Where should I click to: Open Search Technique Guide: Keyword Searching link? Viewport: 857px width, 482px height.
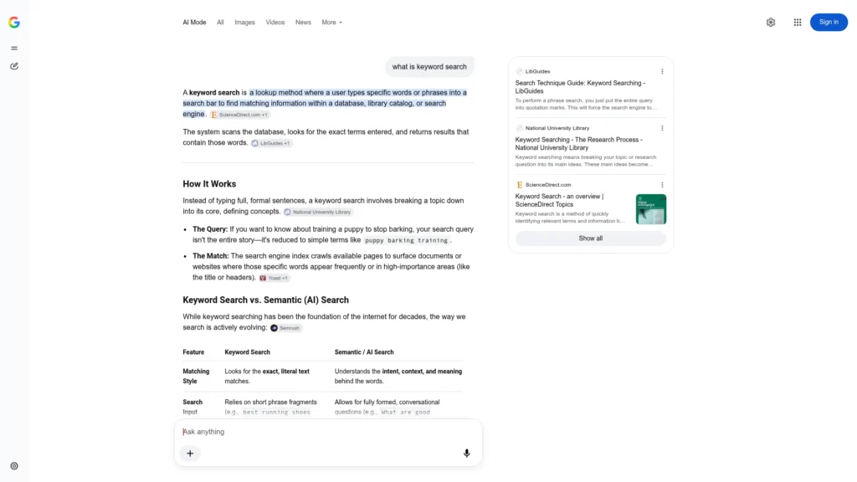580,87
